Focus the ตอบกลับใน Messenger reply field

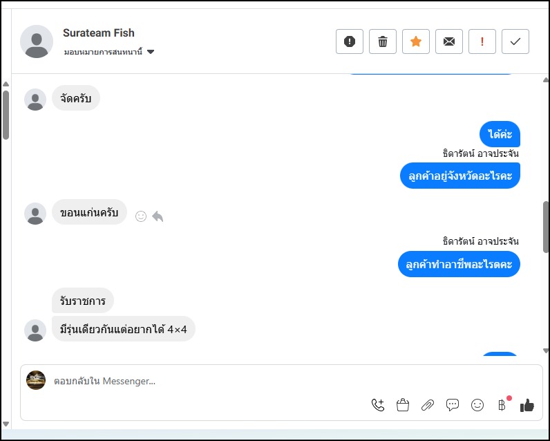[x=207, y=381]
